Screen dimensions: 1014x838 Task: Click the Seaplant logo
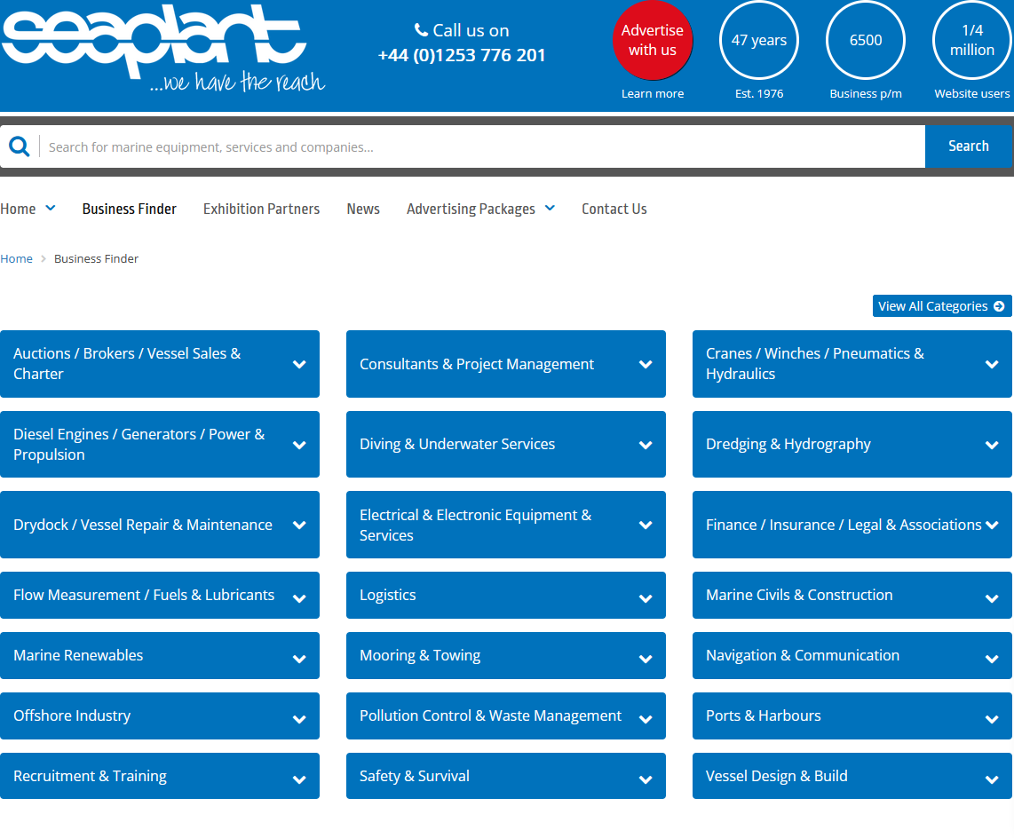coord(163,49)
